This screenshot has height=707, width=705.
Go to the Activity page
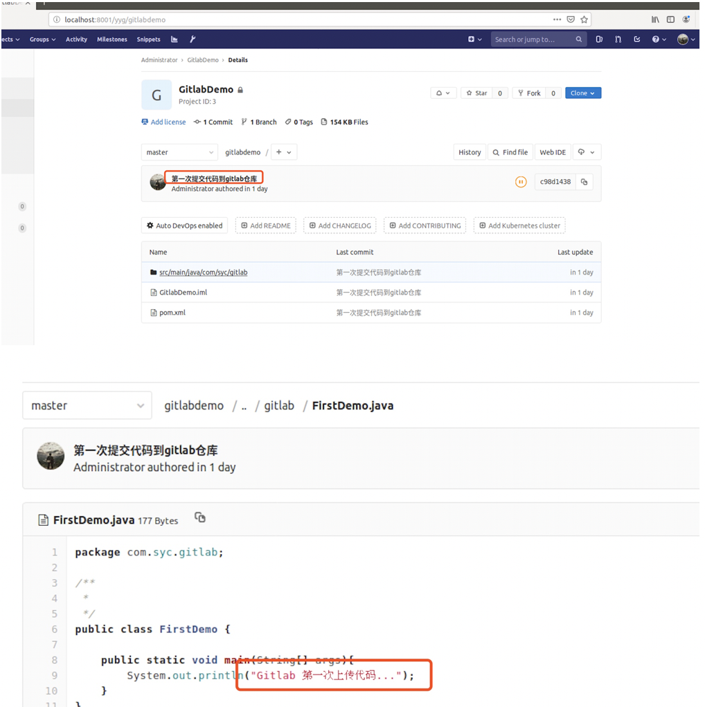tap(76, 39)
